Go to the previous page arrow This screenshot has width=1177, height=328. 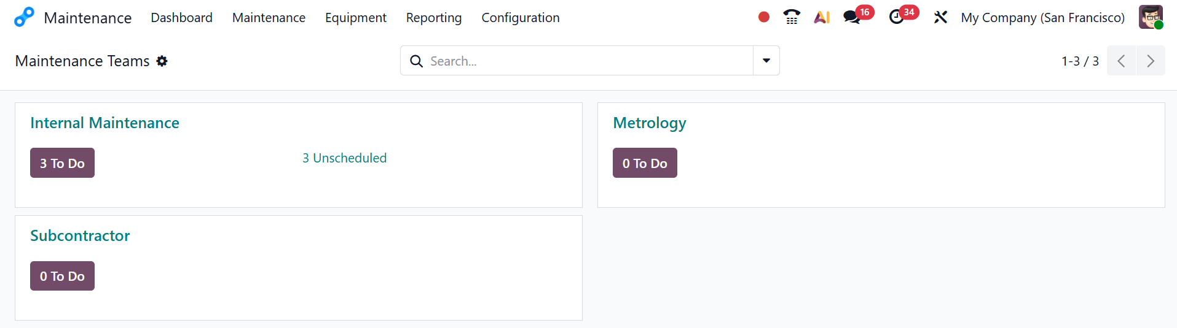coord(1121,61)
